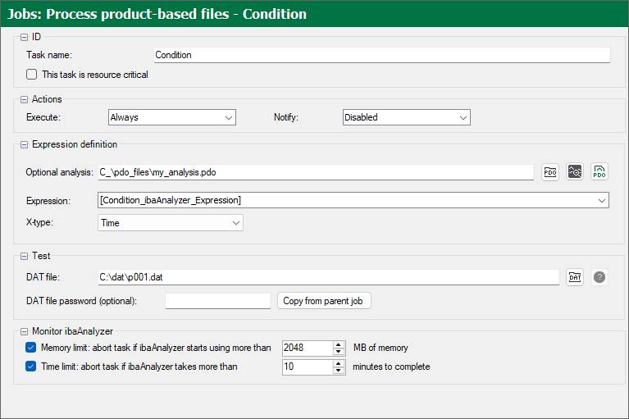Click the 'DAT file password (optional):' label
Viewport: 629px width, 419px height.
(x=81, y=301)
